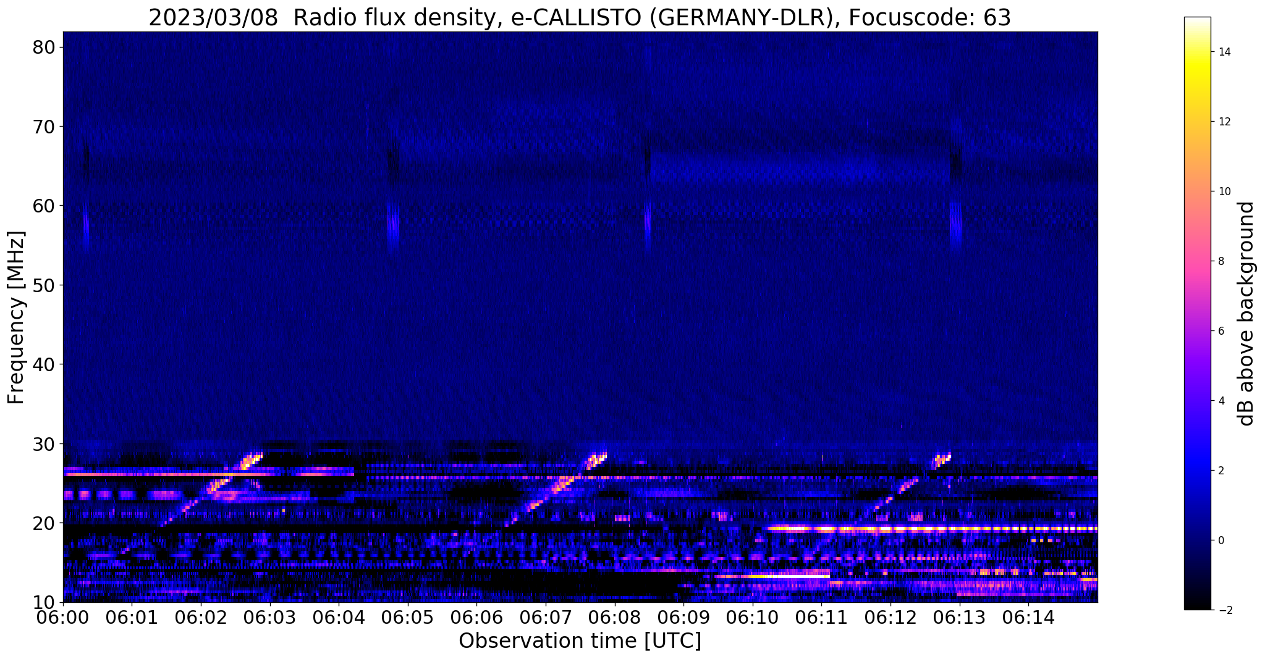
Task: Click the colorbar tick value 4
Action: [1221, 401]
